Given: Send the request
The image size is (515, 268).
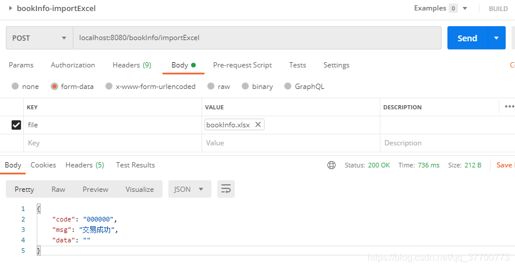Looking at the screenshot, I should pos(467,38).
